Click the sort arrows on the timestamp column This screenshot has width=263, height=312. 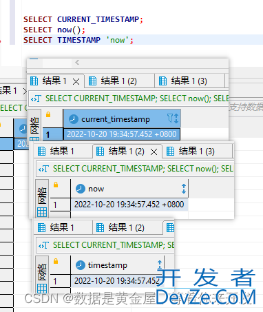point(160,264)
